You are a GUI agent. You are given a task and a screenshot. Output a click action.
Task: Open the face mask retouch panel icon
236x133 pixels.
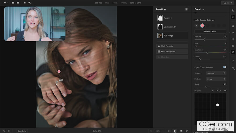coord(233,39)
